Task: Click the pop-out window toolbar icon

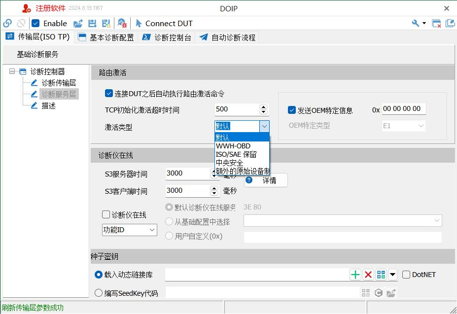Action: (450, 23)
